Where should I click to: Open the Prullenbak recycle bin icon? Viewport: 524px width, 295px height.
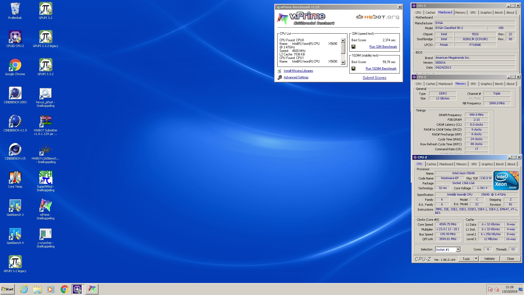coord(15,11)
